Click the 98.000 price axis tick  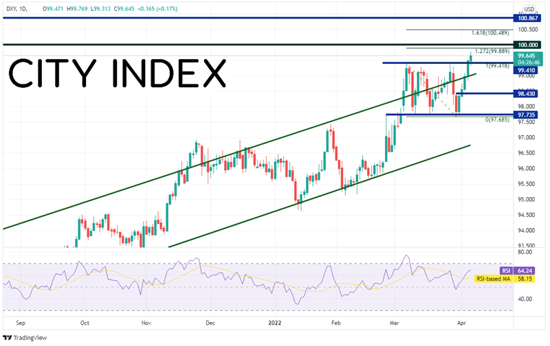tap(526, 106)
